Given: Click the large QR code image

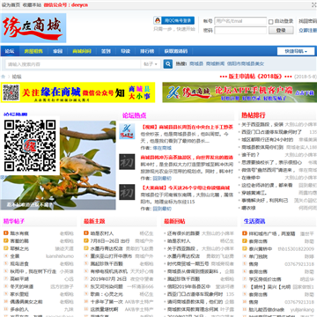Looking at the screenshot, I should [30, 145].
